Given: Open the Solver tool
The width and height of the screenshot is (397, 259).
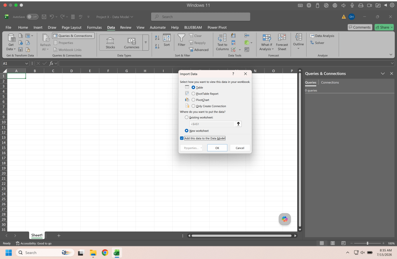Looking at the screenshot, I should pos(317,43).
